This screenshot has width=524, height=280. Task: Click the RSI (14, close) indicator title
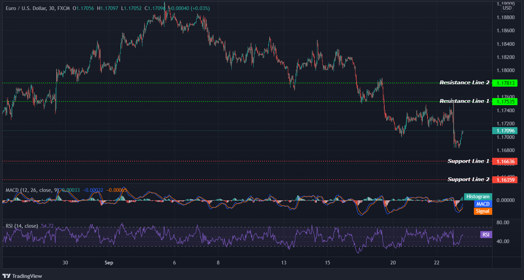[22, 226]
